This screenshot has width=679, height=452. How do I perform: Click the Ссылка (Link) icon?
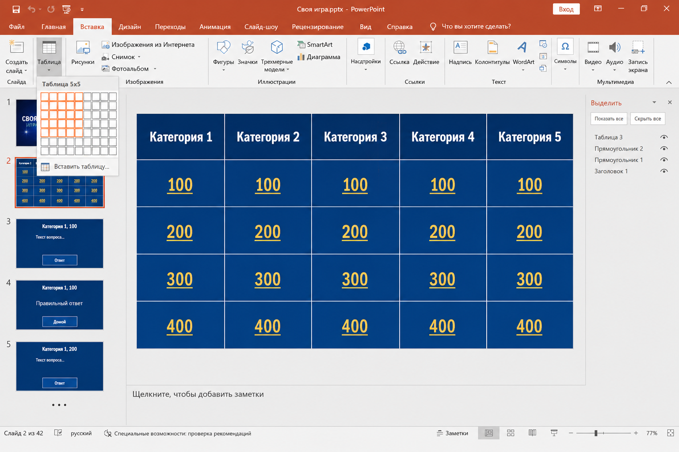tap(399, 47)
